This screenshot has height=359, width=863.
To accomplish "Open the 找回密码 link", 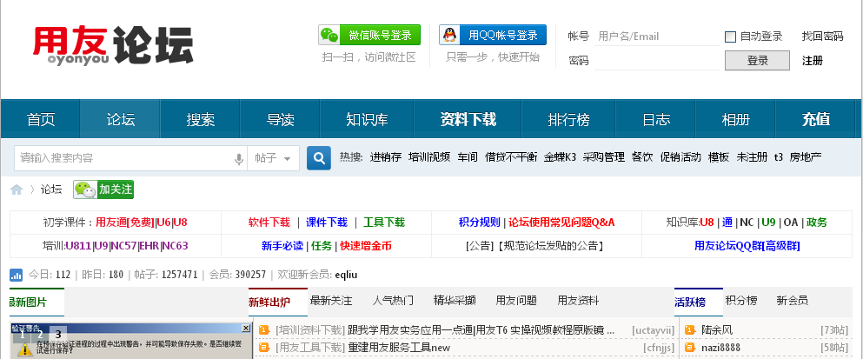I will click(x=822, y=37).
